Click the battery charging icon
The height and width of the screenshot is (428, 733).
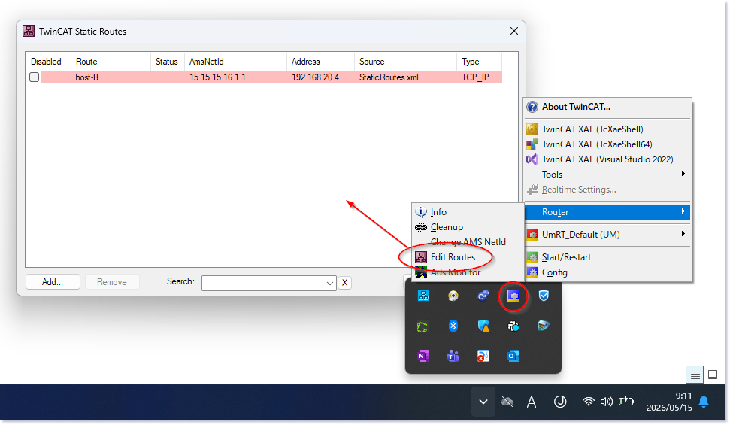tap(626, 402)
